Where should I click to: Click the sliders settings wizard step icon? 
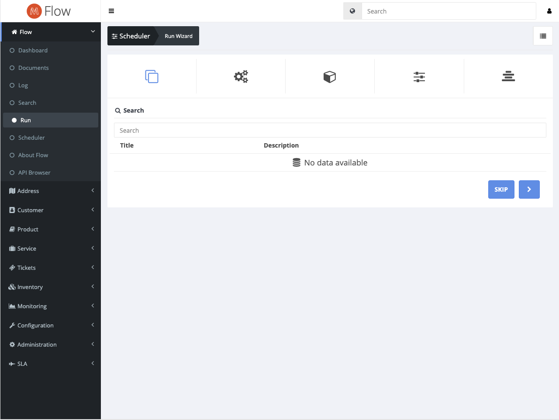[419, 77]
